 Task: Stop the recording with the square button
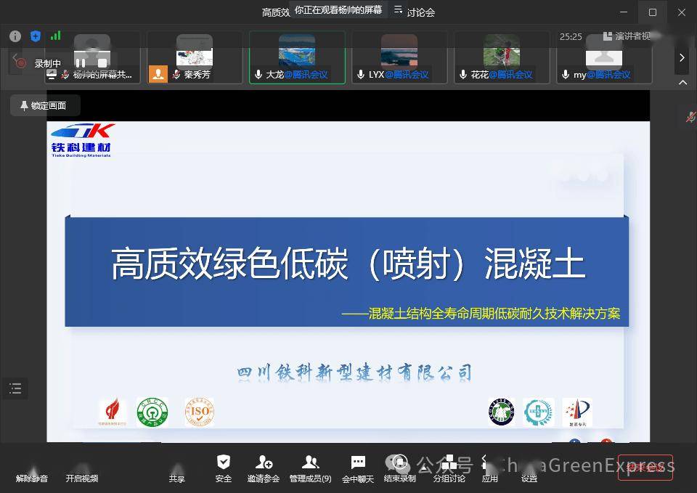pyautogui.click(x=102, y=63)
